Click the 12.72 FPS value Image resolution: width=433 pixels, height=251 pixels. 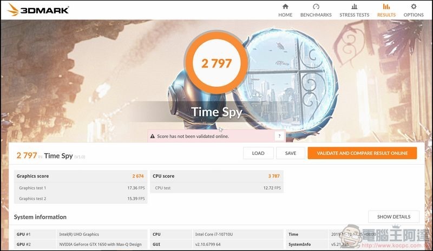click(x=272, y=188)
